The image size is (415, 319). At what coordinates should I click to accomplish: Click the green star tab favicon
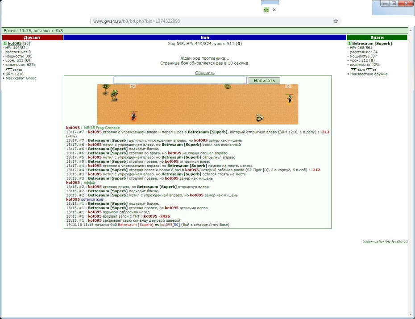coord(266,10)
